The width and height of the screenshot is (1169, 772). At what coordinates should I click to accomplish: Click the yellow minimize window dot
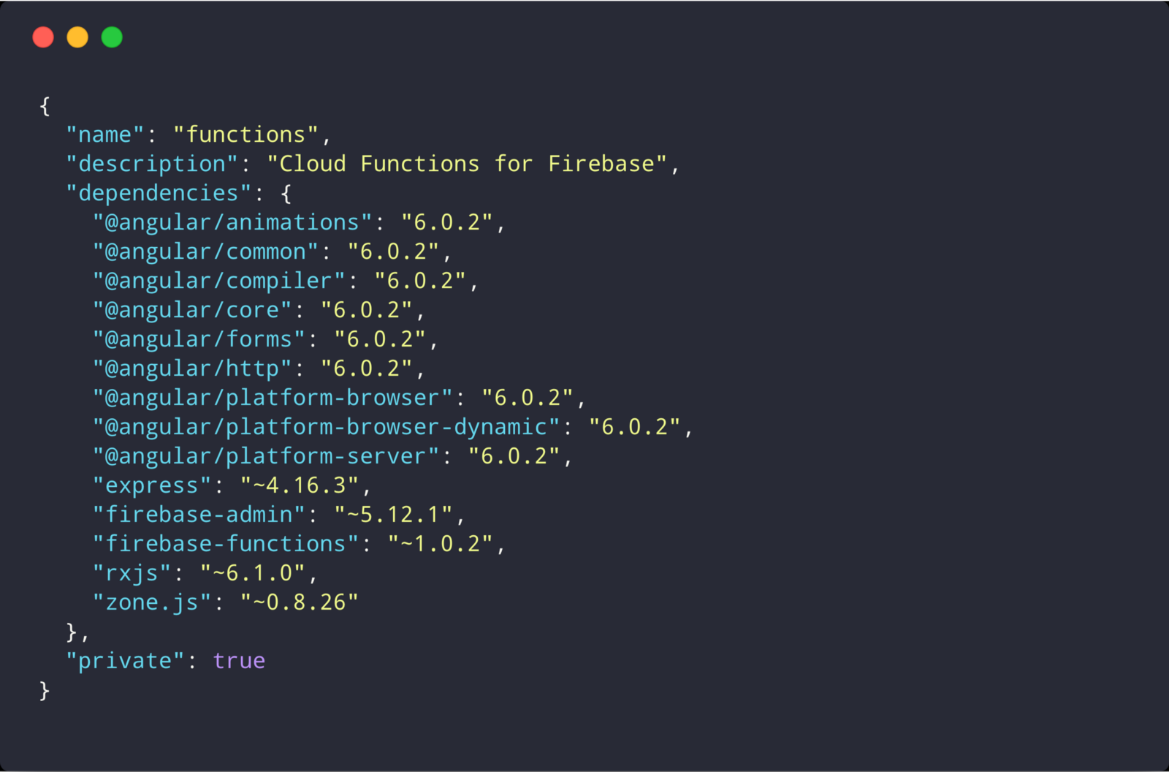(x=77, y=37)
